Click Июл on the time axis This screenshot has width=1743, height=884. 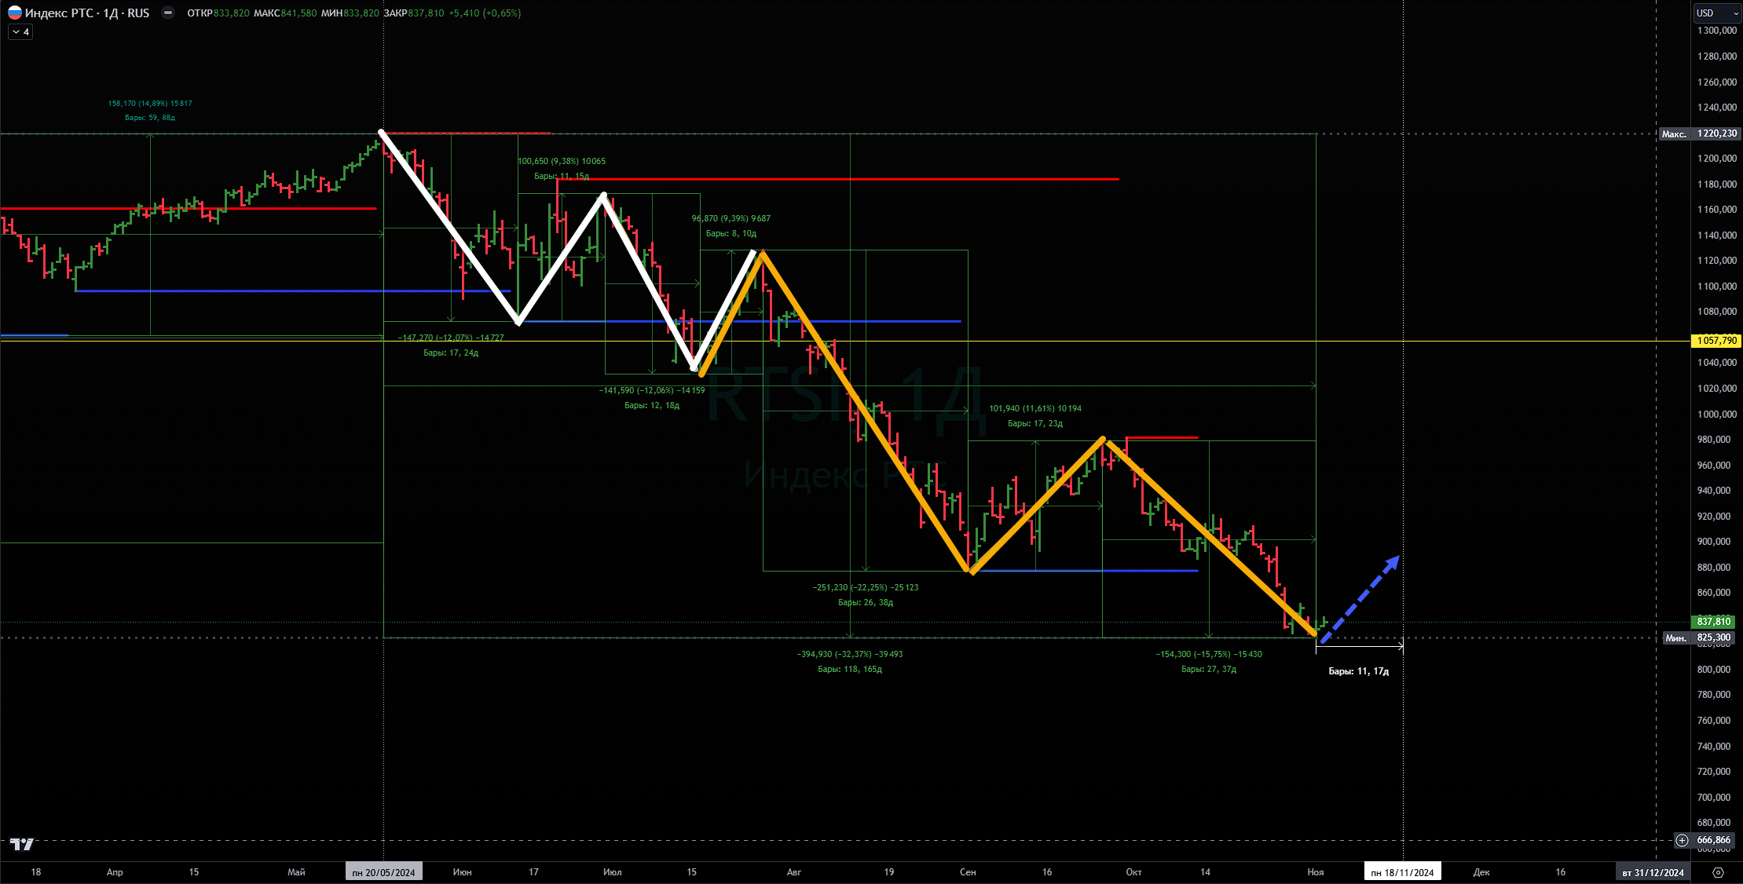click(x=613, y=872)
